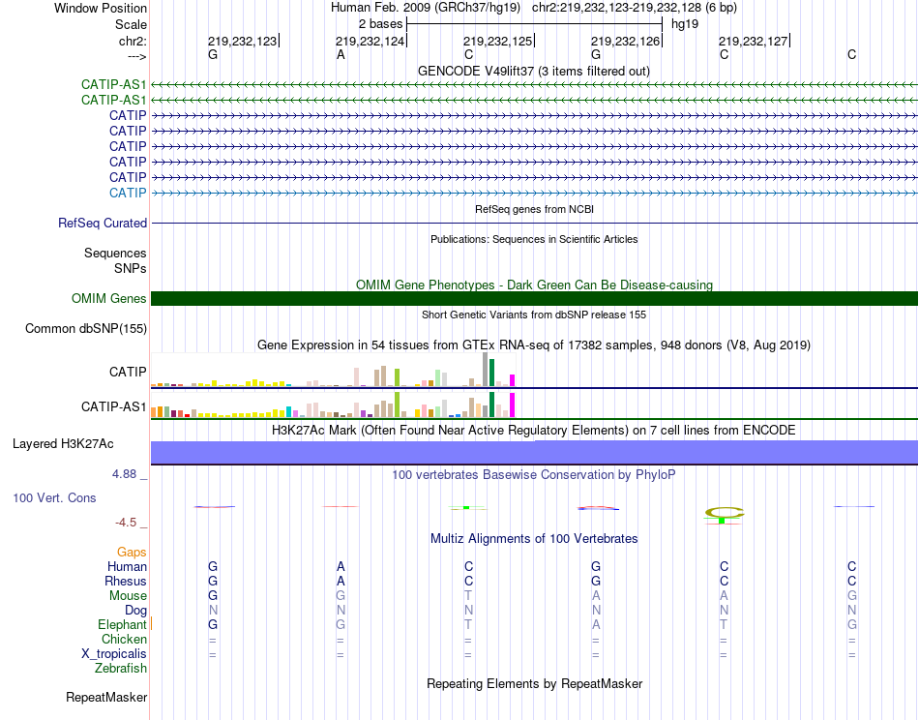
Task: Click the large olive C conservation glyph
Action: tap(724, 513)
